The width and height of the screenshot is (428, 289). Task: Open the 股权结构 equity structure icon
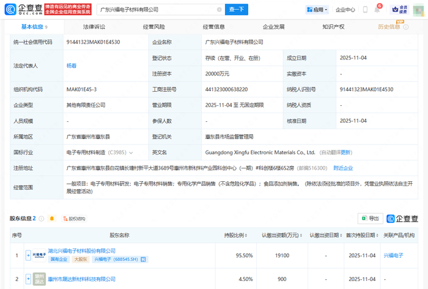click(73, 218)
